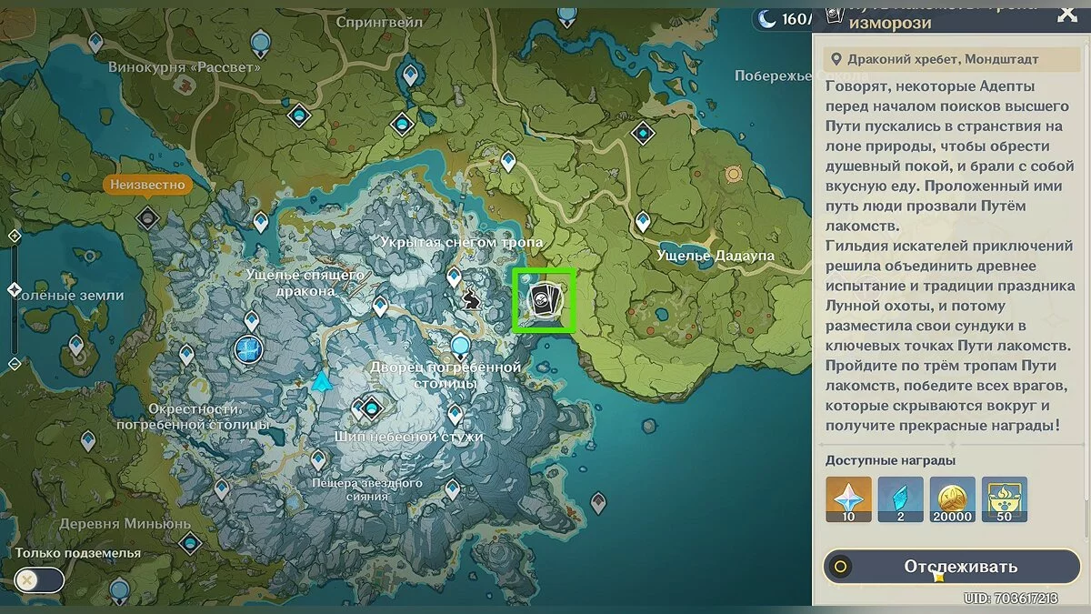
Task: Select the teleport waypoint south of Спрингвейл
Action: (410, 75)
